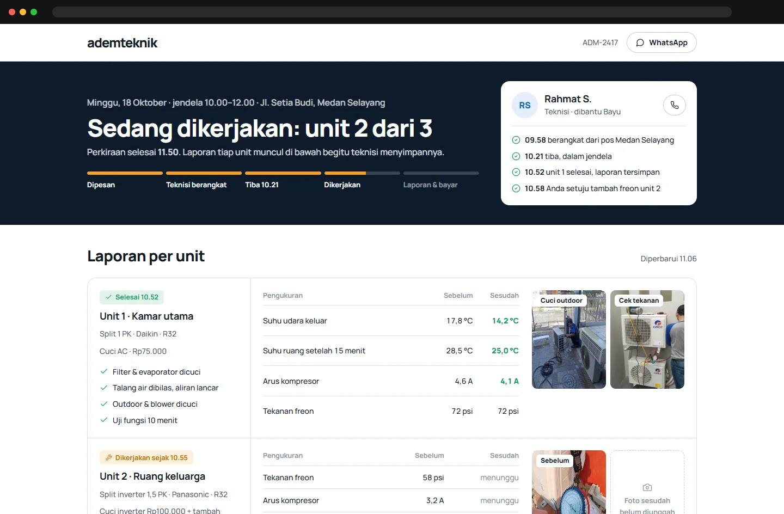This screenshot has width=784, height=514.
Task: Click the browser address bar
Action: [x=392, y=12]
